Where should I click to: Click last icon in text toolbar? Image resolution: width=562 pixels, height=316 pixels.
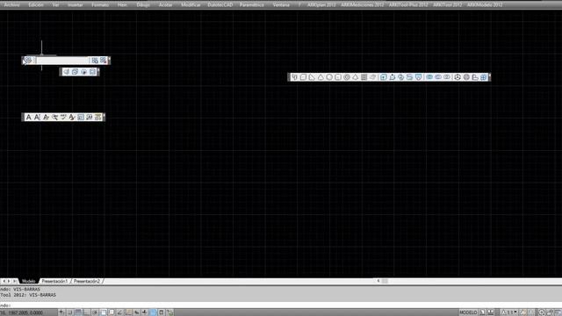pos(97,117)
